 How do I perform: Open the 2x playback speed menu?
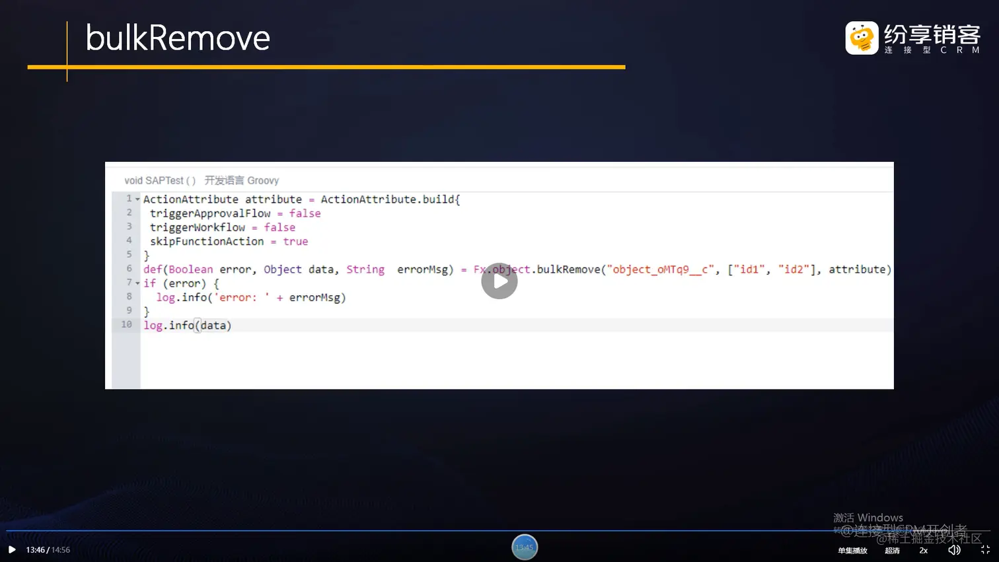point(924,551)
